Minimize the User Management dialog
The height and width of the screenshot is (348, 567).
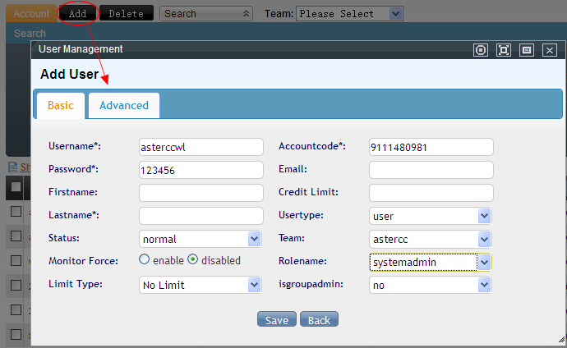(x=527, y=50)
